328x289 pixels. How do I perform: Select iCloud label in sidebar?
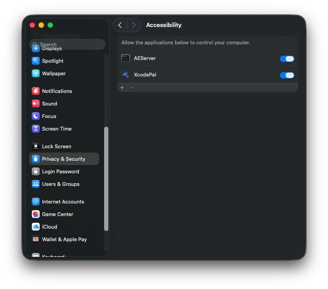pos(49,227)
